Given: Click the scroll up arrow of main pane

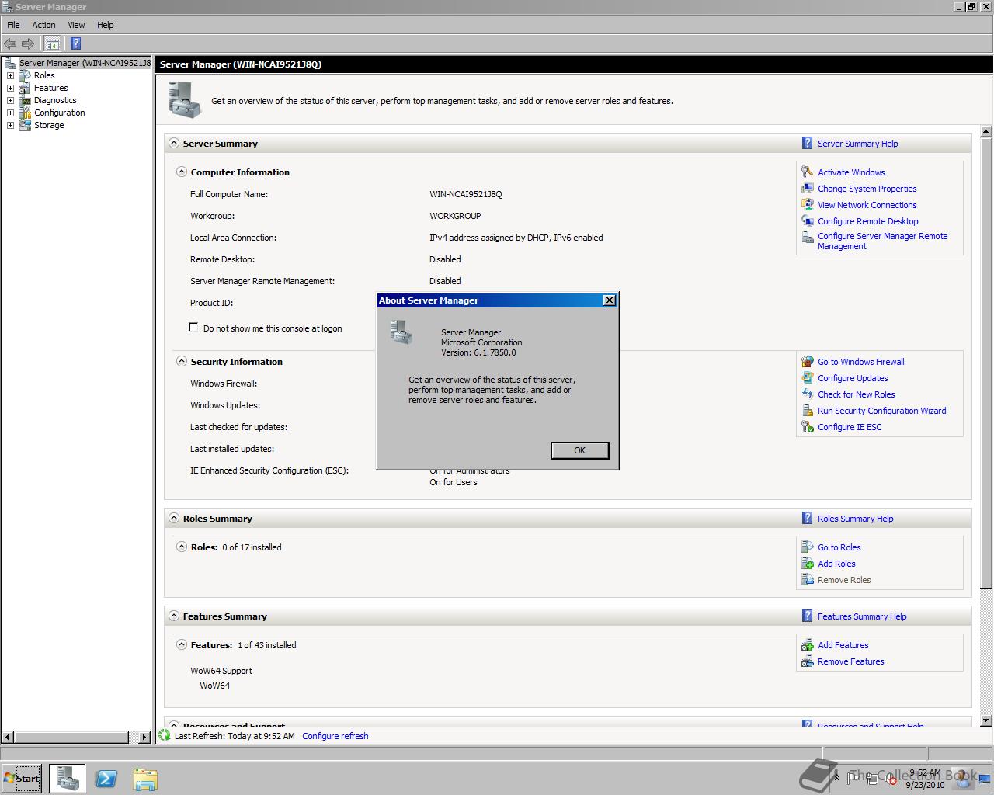Looking at the screenshot, I should 986,131.
